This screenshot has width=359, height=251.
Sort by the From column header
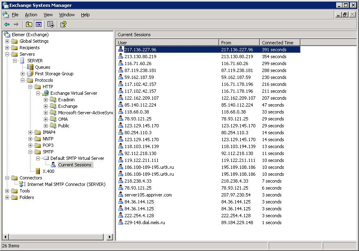coord(239,43)
